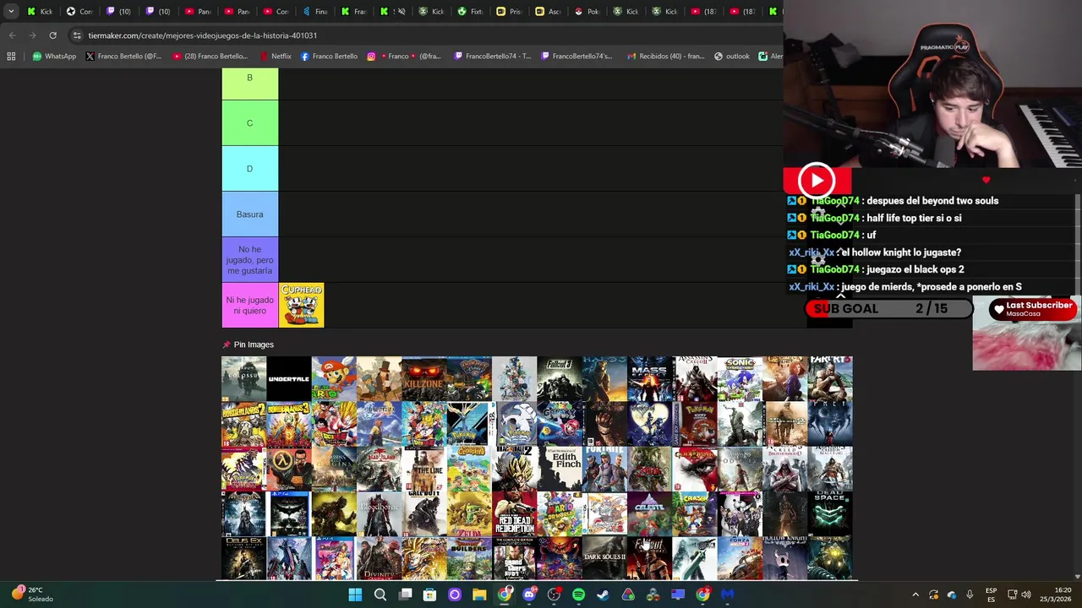This screenshot has width=1082, height=608.
Task: Click the browser forward arrow
Action: (x=32, y=35)
